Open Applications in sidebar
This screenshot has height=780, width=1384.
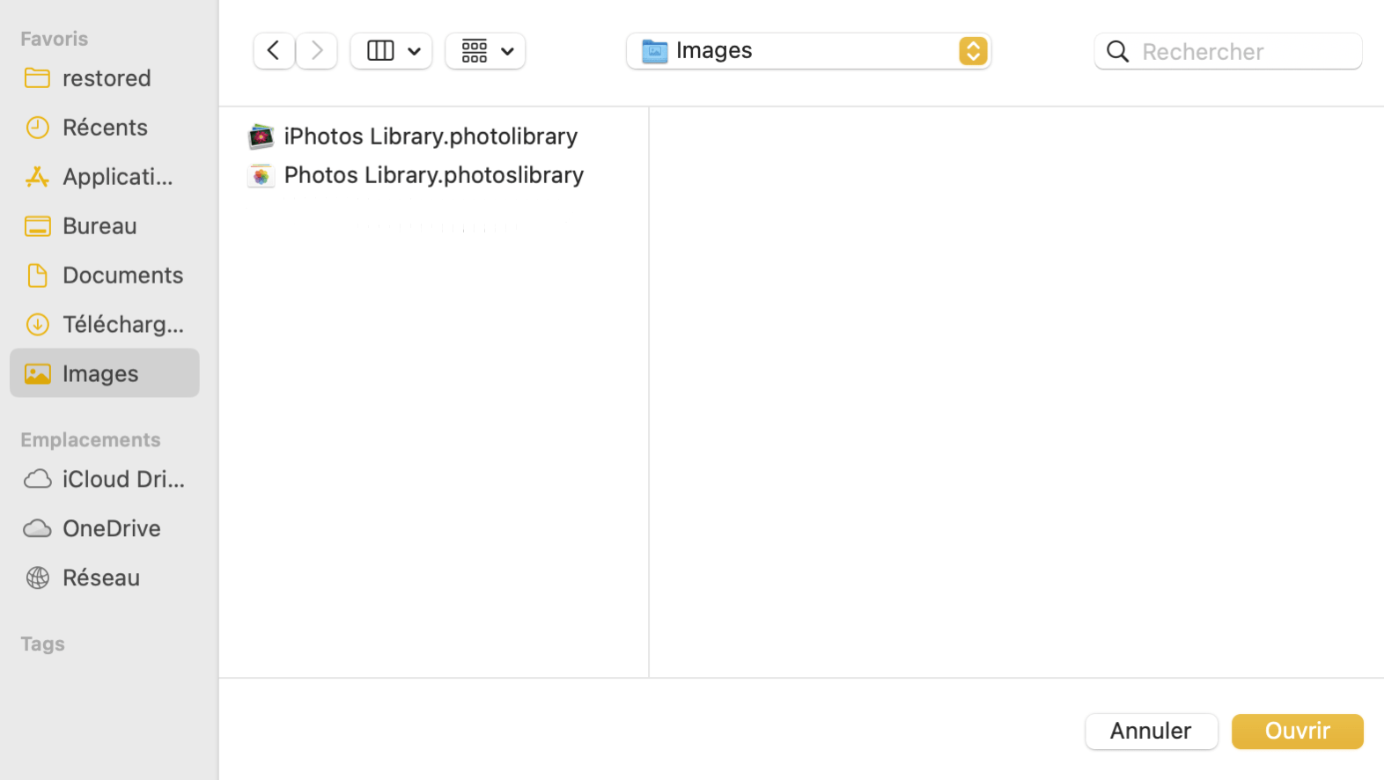[105, 177]
